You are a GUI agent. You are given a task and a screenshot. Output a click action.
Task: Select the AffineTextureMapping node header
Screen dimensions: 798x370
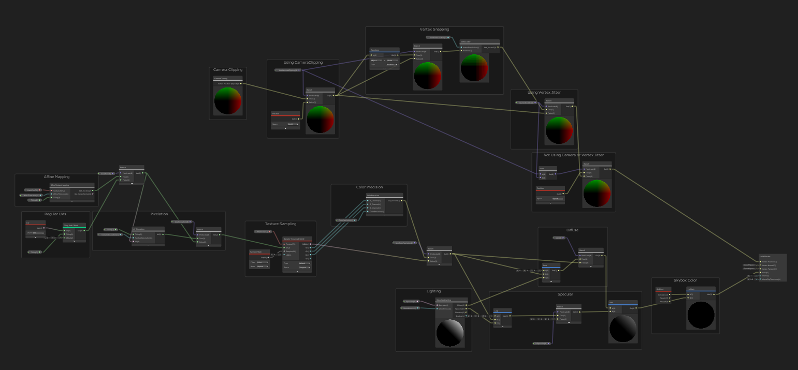(72, 185)
